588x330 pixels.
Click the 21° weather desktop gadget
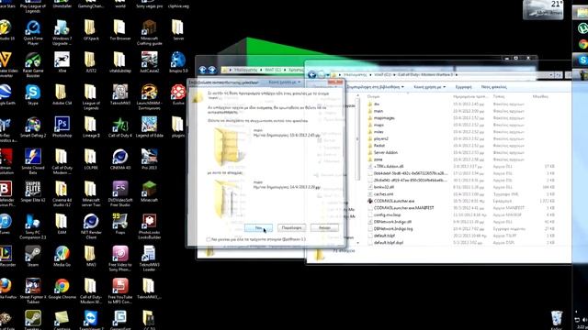(x=543, y=9)
